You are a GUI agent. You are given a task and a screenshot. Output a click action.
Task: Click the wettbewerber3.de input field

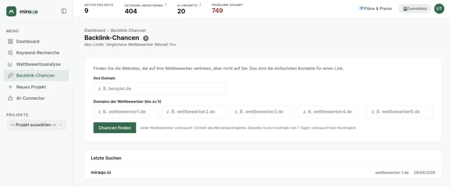[x=263, y=112]
